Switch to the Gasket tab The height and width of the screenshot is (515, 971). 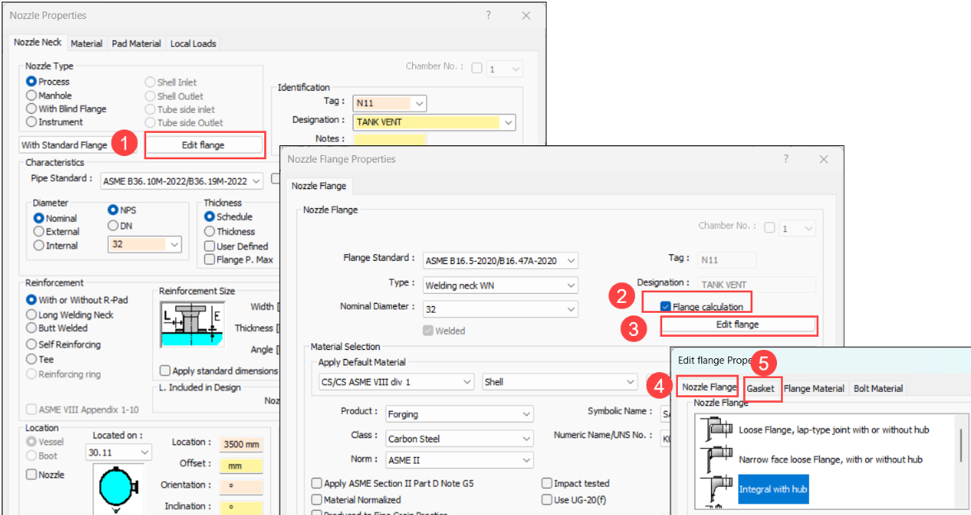point(760,388)
